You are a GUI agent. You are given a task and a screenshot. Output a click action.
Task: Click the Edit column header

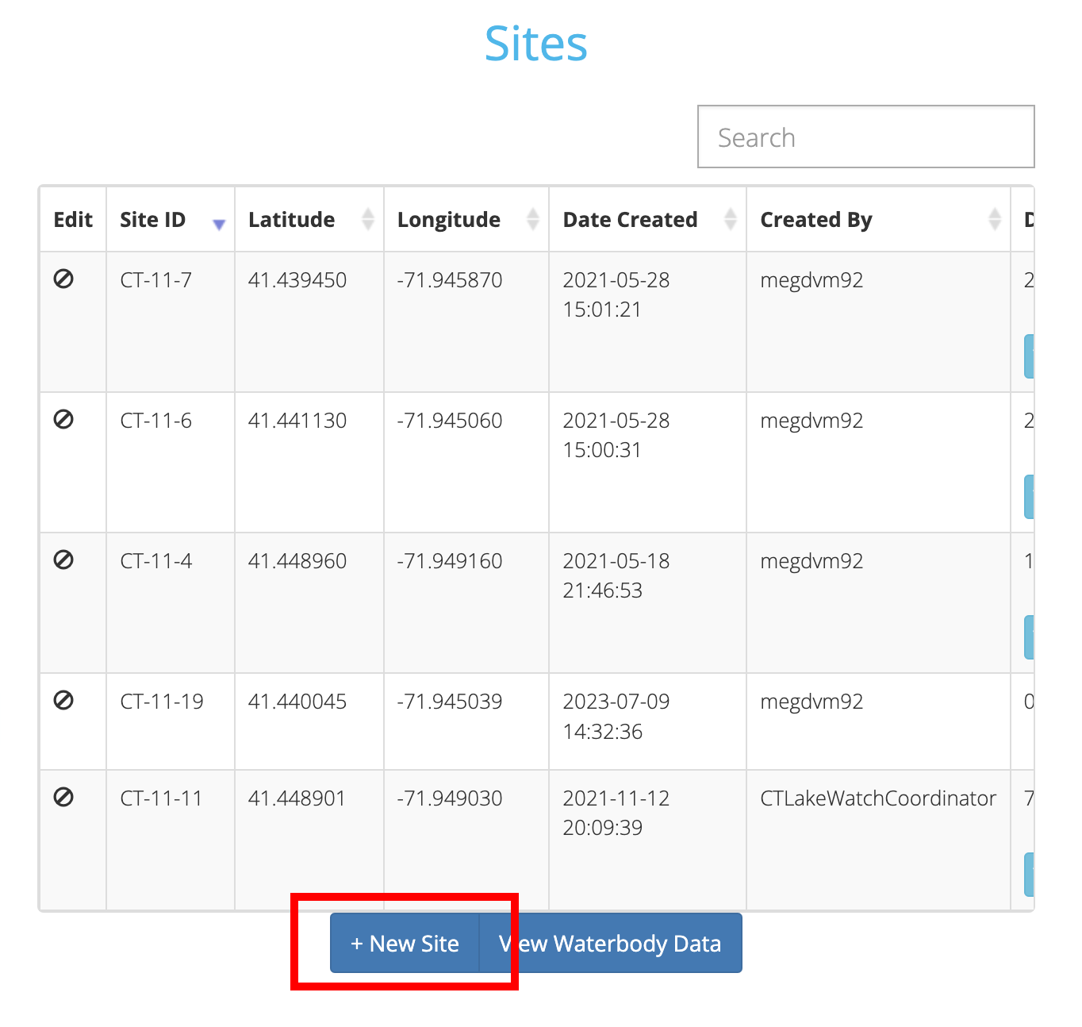pyautogui.click(x=73, y=220)
